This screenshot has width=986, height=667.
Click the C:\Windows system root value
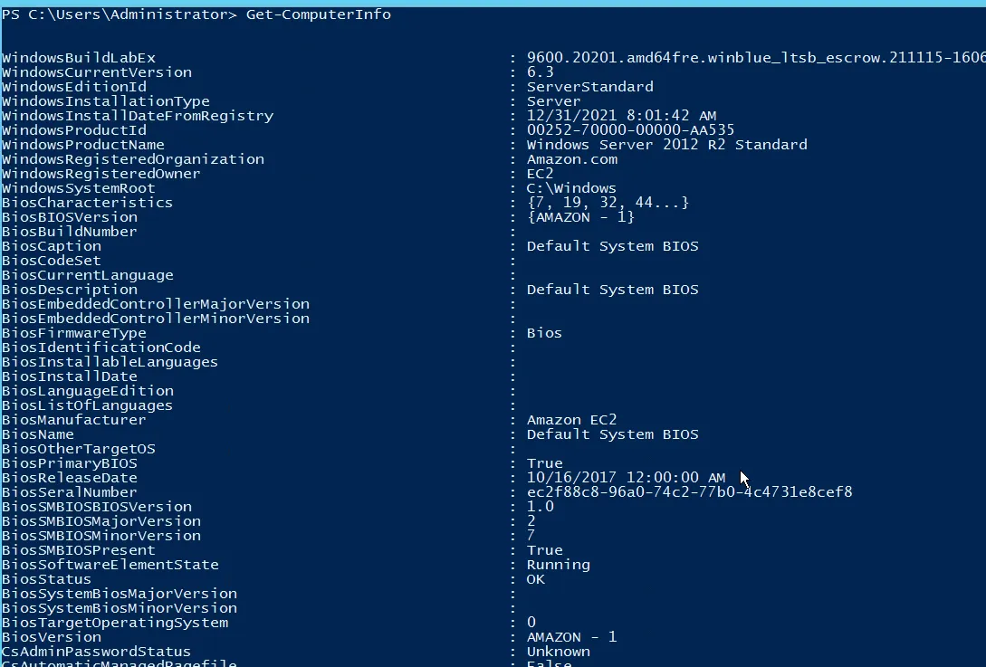pos(571,188)
